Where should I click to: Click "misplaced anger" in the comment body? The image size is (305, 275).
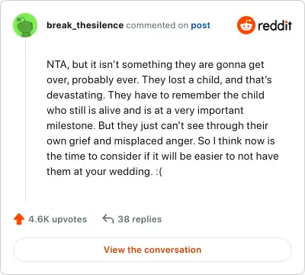[x=155, y=141]
